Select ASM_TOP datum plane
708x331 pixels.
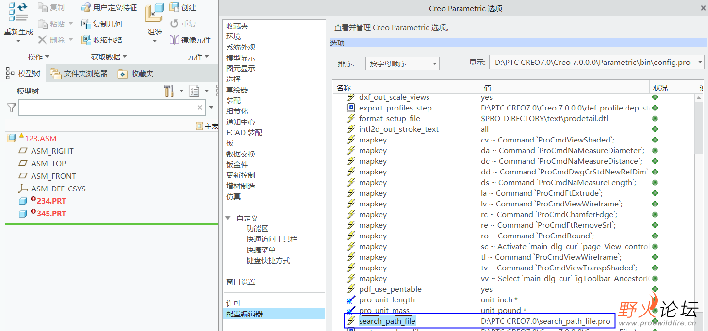[x=49, y=163]
